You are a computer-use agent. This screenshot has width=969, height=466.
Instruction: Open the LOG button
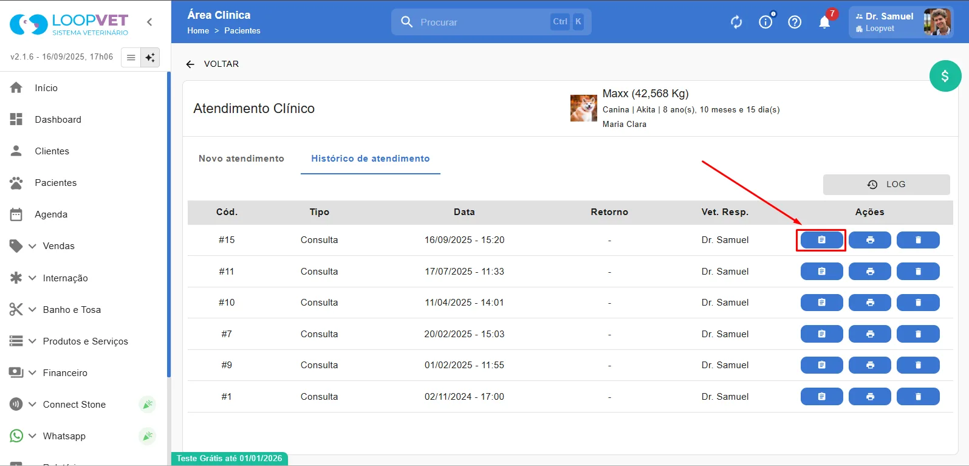886,184
